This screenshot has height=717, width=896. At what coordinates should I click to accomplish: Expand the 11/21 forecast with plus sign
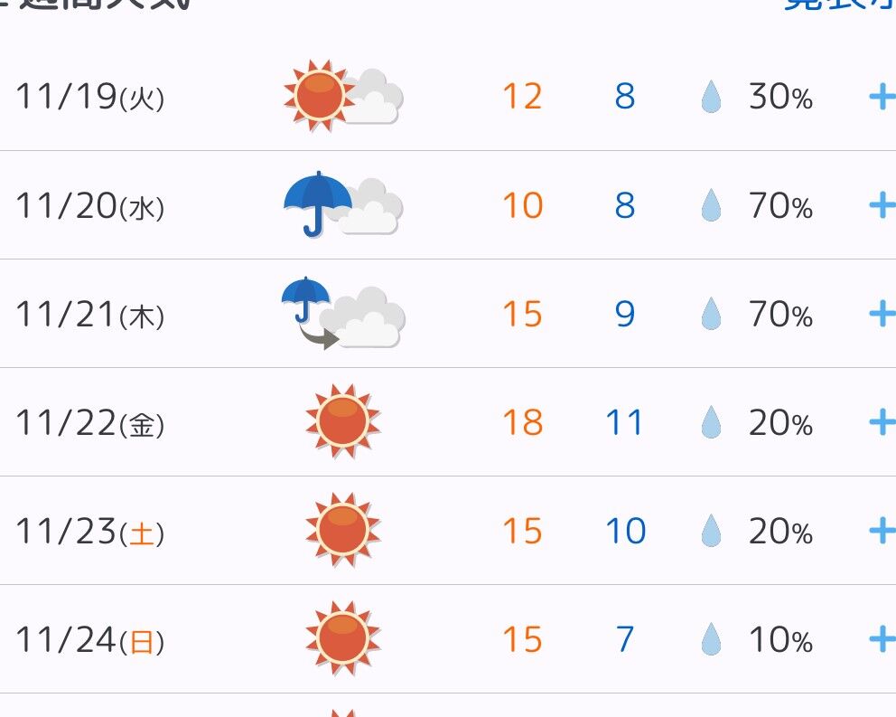881,314
